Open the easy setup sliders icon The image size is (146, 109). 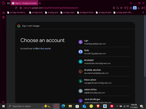pyautogui.click(x=142, y=8)
